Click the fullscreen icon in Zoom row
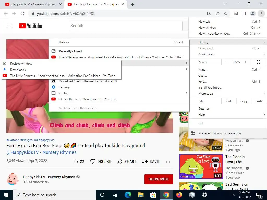Screen dimensions: 267x200 click(258, 62)
